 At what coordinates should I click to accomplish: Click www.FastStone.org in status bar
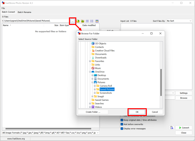(16, 139)
